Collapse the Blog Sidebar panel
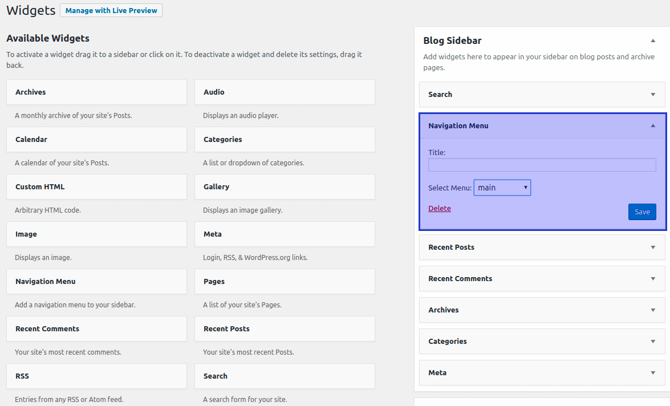Screen dimensions: 670x406 pos(652,40)
